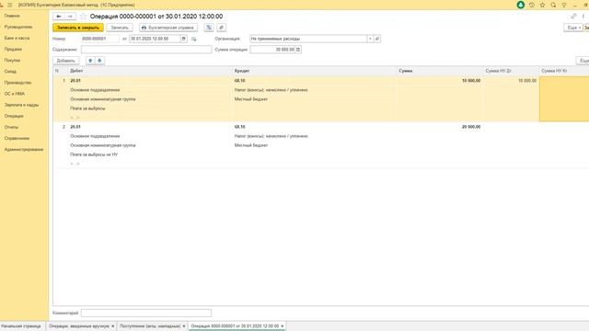Image resolution: width=589 pixels, height=331 pixels.
Task: Move row up with blue arrow
Action: point(90,61)
